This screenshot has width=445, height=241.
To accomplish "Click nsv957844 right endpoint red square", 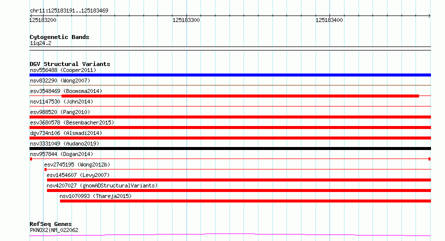I will (429, 159).
